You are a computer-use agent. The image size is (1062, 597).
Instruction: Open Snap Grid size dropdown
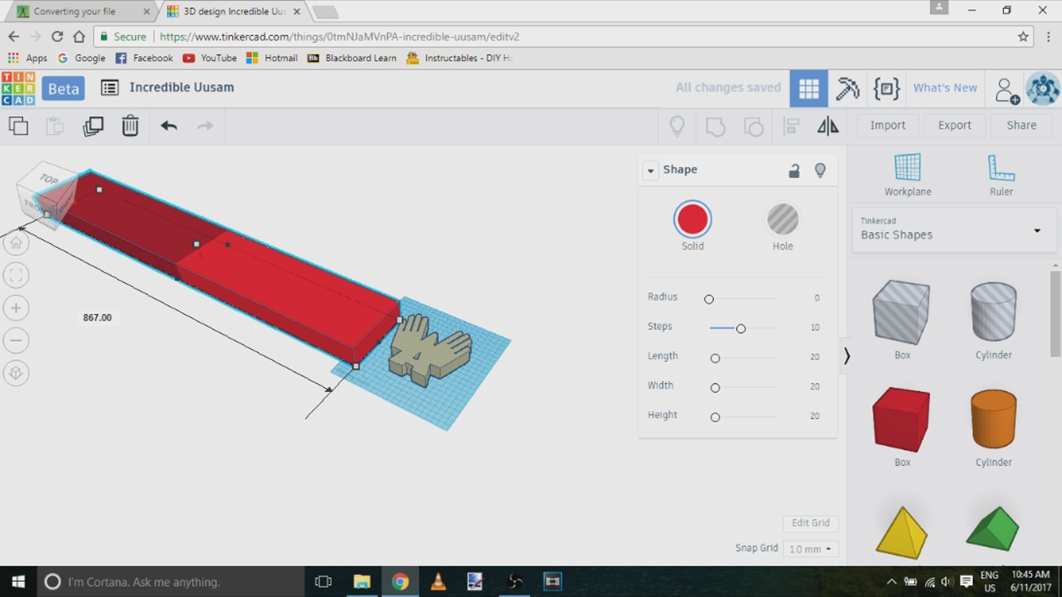(x=810, y=549)
